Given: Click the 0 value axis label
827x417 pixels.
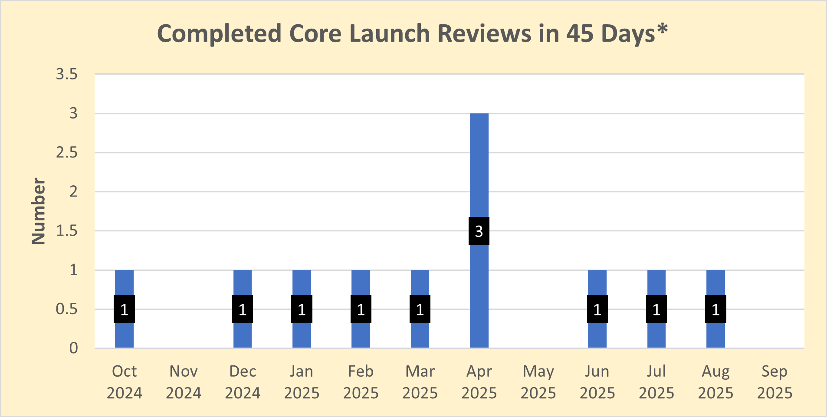Looking at the screenshot, I should [x=74, y=347].
